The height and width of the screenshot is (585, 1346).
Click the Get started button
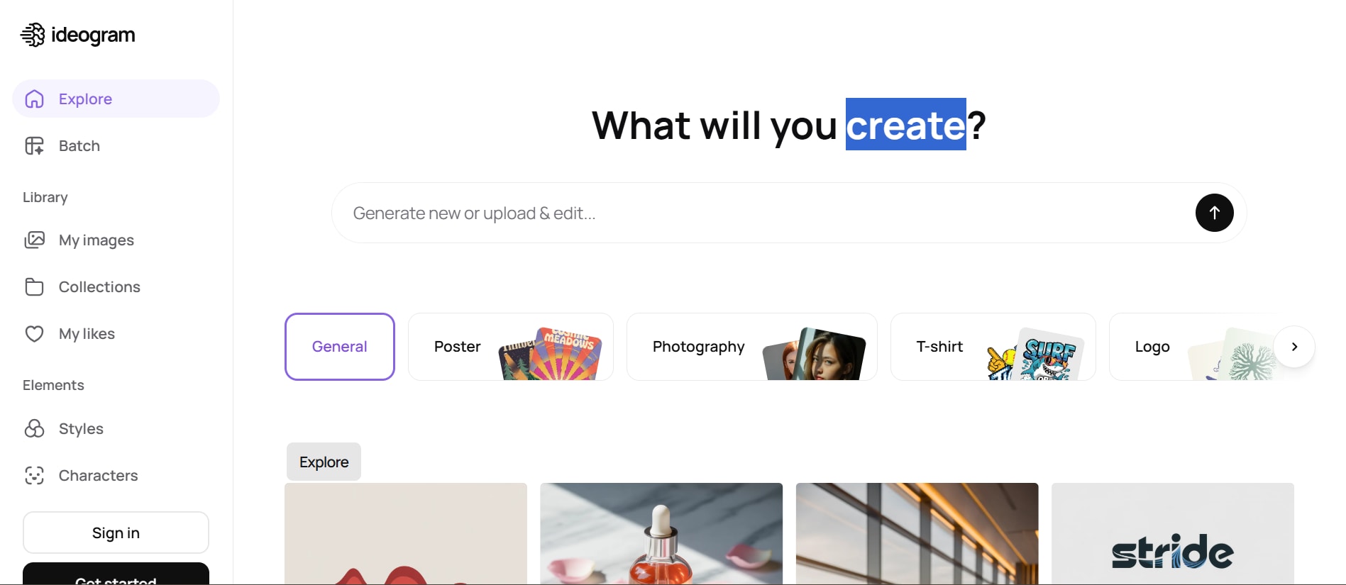click(116, 574)
